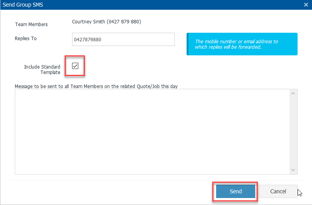Click the Replies To label

pos(25,39)
